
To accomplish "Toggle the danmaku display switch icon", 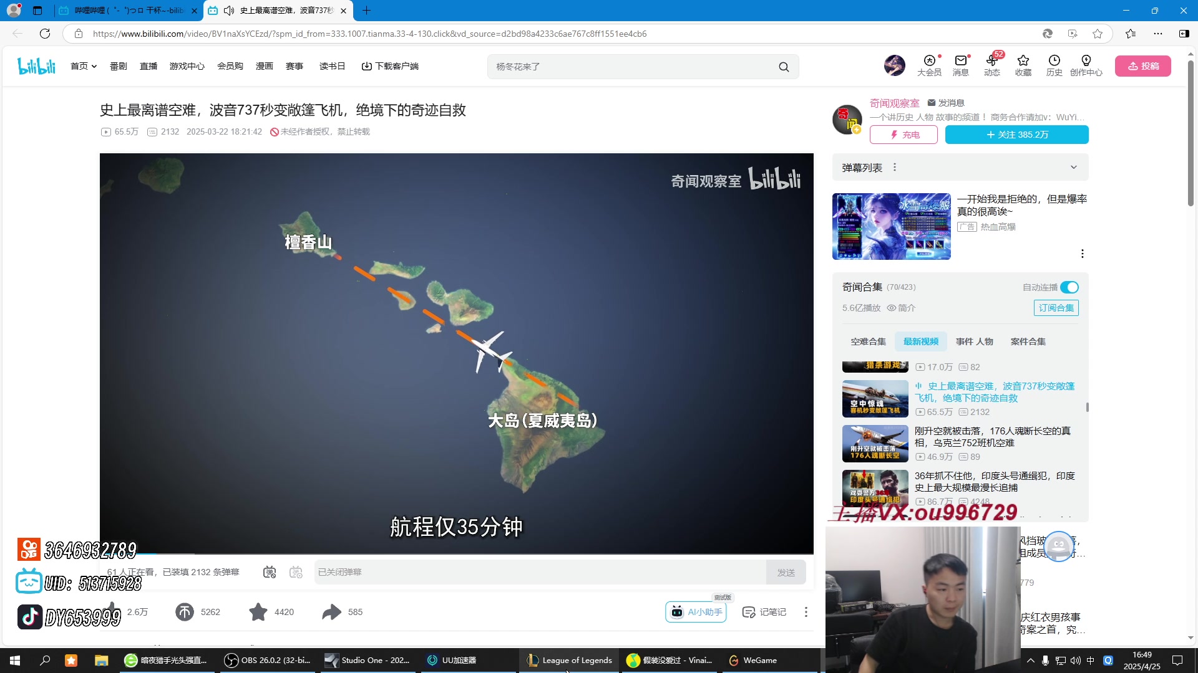I will coord(270,572).
